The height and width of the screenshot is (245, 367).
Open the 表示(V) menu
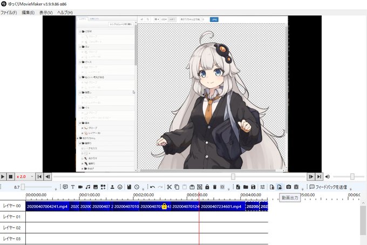pyautogui.click(x=46, y=12)
